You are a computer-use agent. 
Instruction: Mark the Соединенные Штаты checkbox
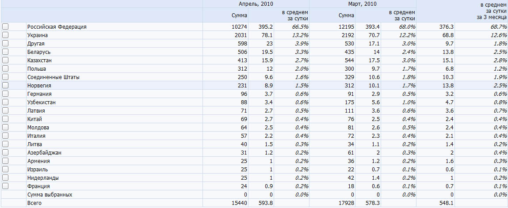tap(5, 77)
